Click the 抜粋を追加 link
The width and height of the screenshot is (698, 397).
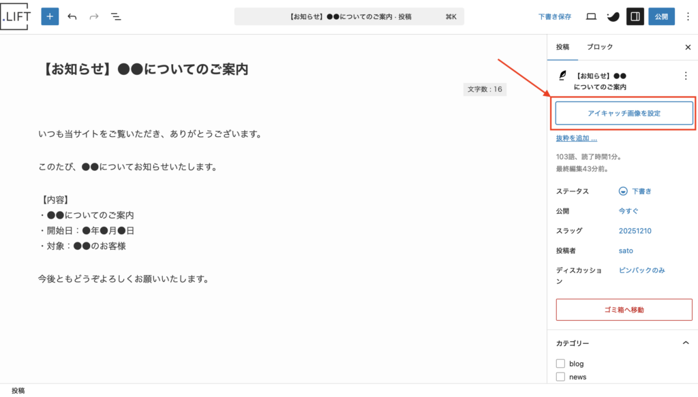(576, 138)
